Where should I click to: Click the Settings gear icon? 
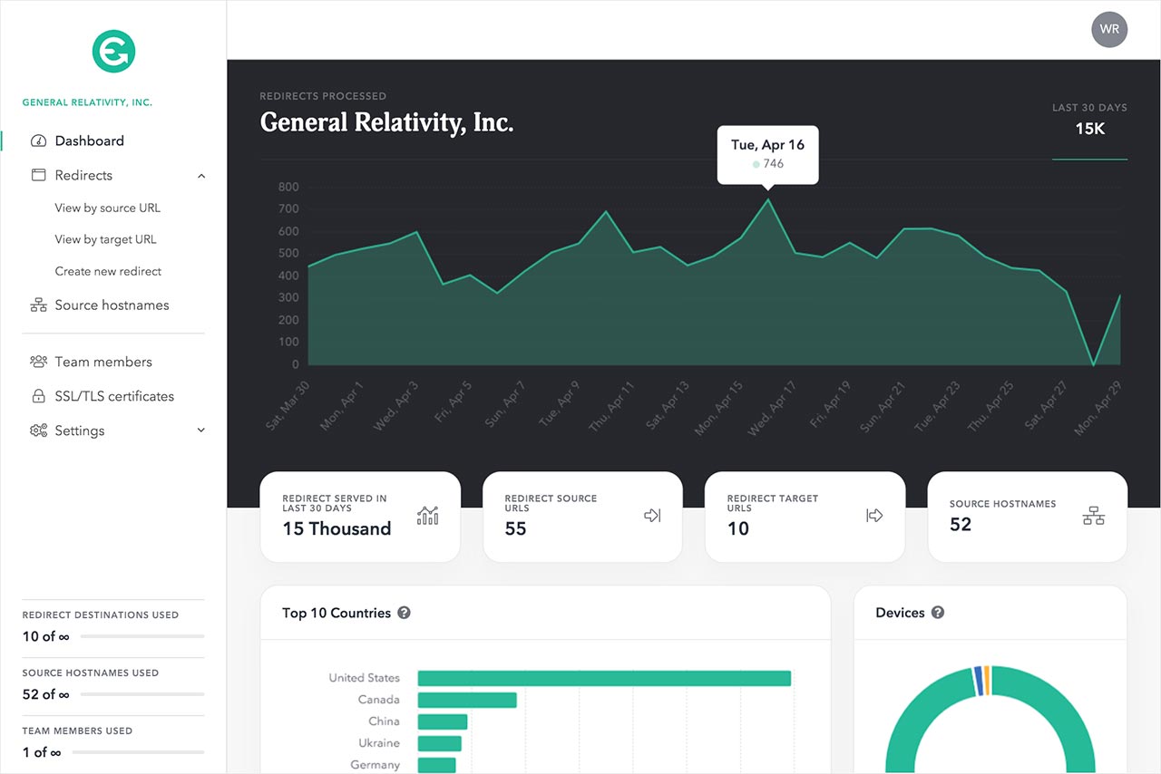[x=37, y=431]
